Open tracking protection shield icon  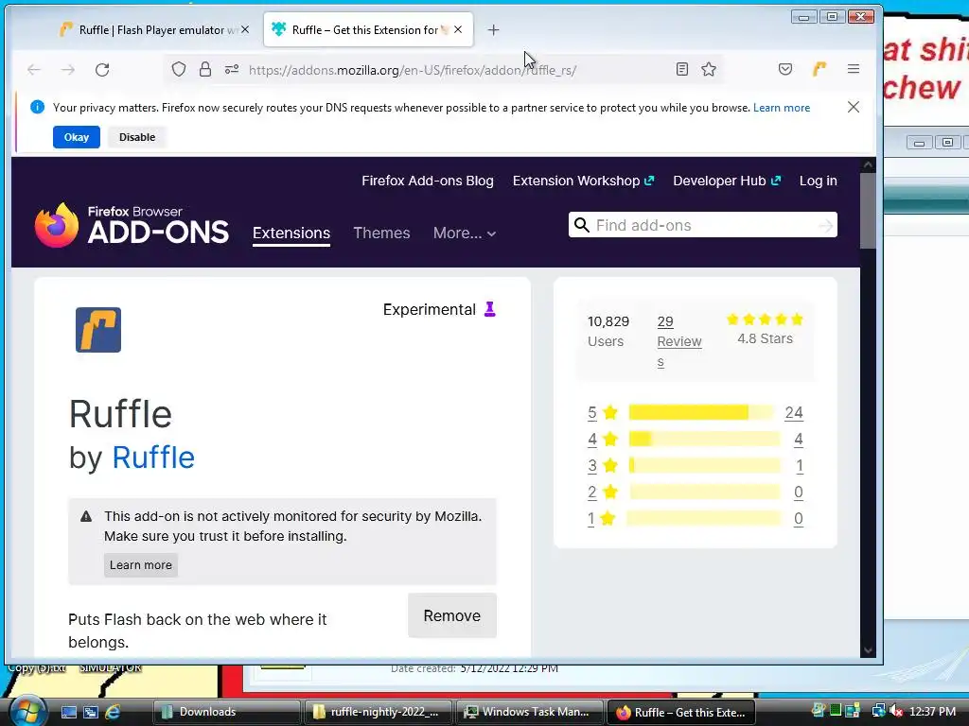click(179, 69)
